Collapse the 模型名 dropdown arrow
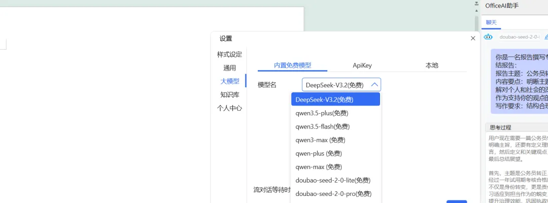Viewport: 548px width, 203px height. tap(374, 85)
